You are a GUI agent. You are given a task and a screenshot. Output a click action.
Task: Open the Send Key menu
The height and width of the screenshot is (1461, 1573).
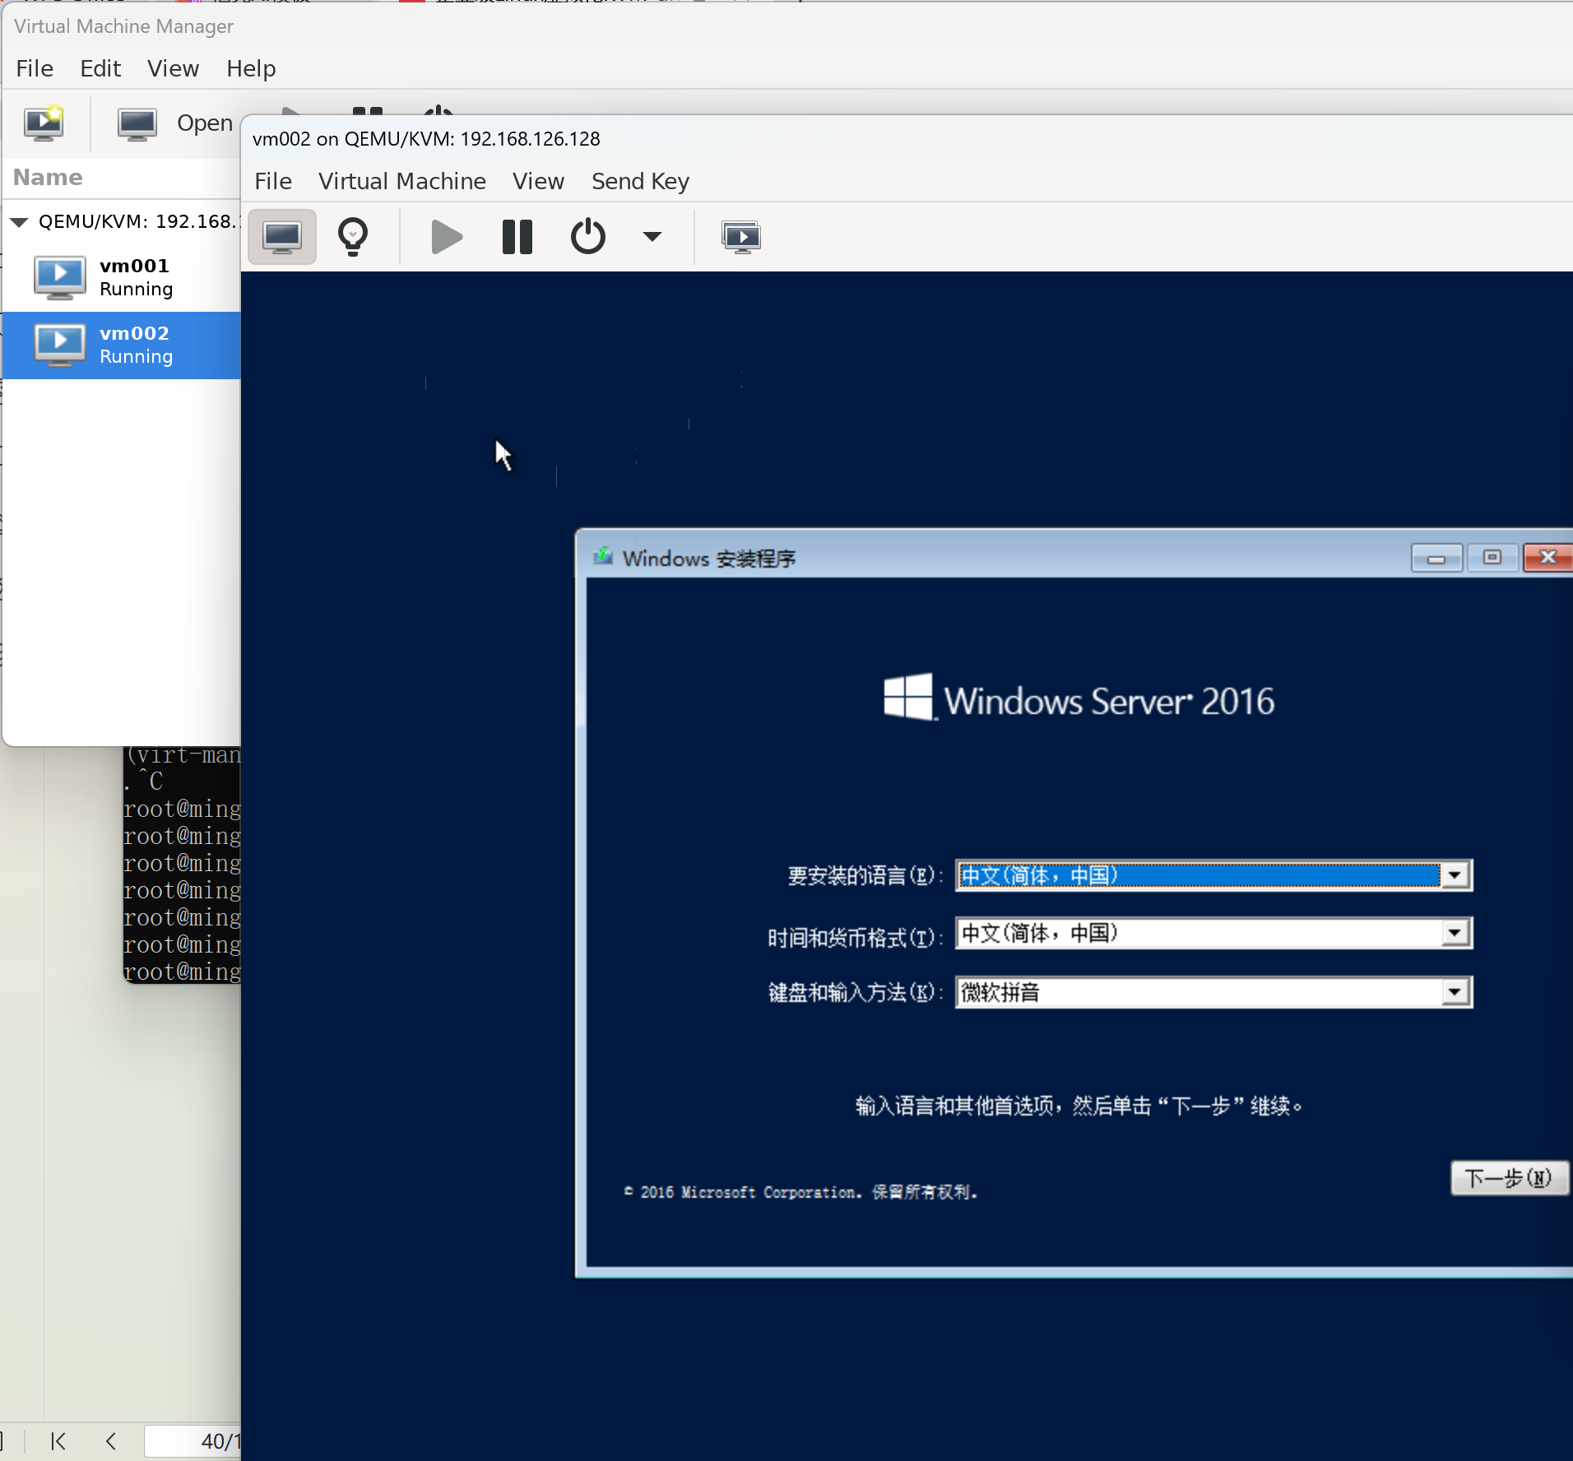click(640, 181)
